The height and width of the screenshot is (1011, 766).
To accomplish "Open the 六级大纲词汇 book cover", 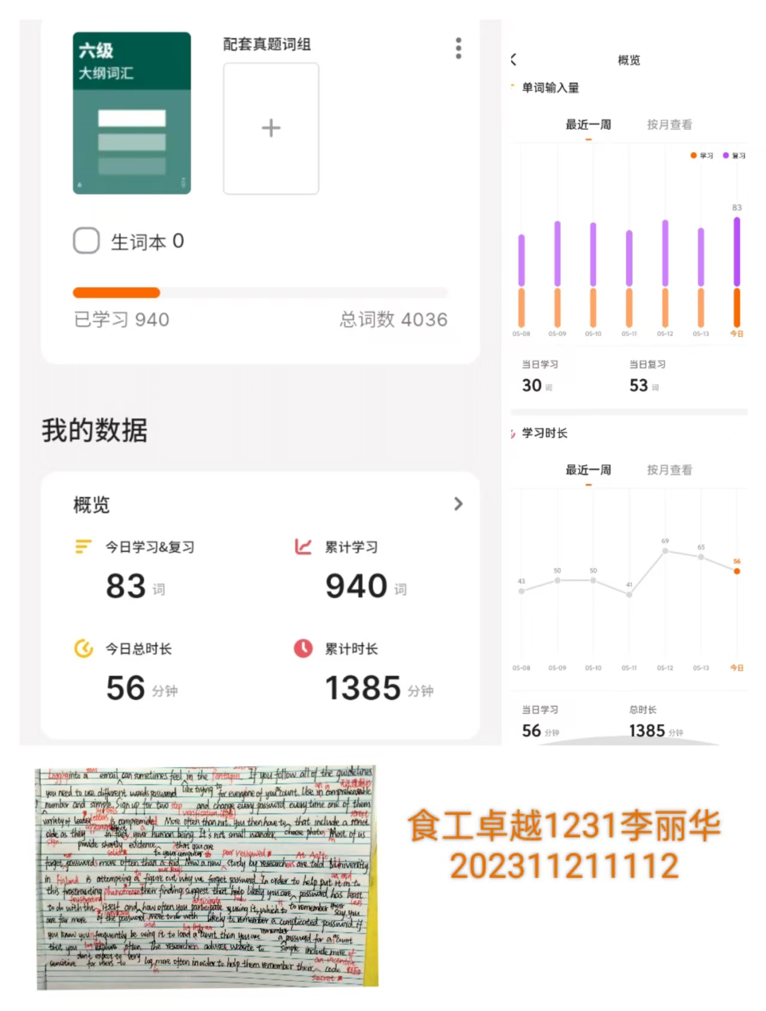I will 132,113.
